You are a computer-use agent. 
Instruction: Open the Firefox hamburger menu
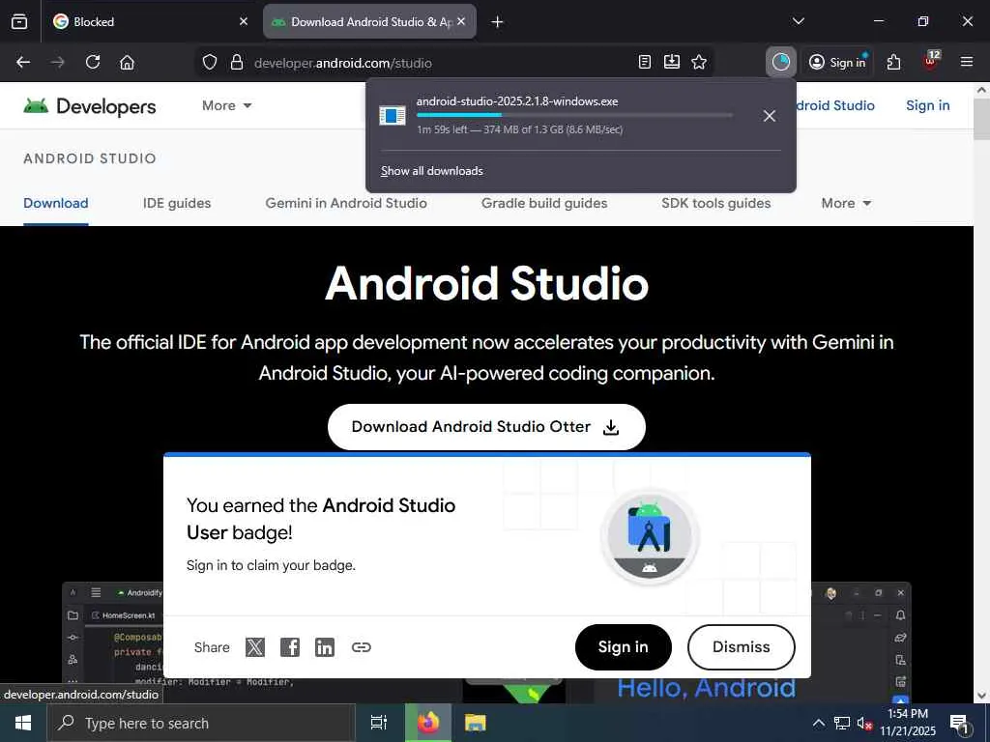[967, 62]
